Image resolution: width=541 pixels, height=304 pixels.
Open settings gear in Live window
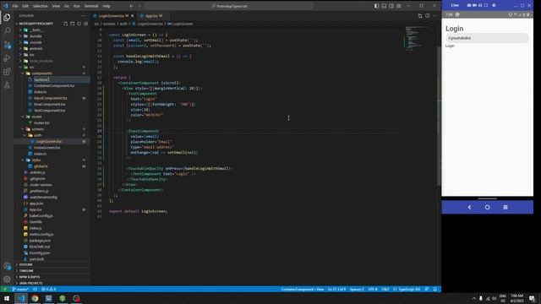(494, 5)
